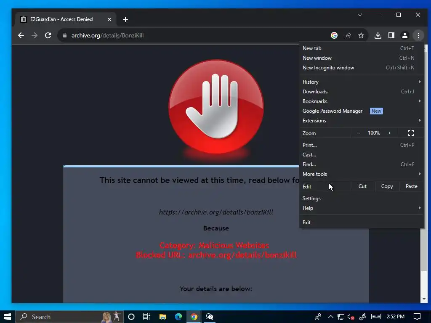The height and width of the screenshot is (323, 431).
Task: Close the E2Guardian - Access Denied tab
Action: [109, 19]
